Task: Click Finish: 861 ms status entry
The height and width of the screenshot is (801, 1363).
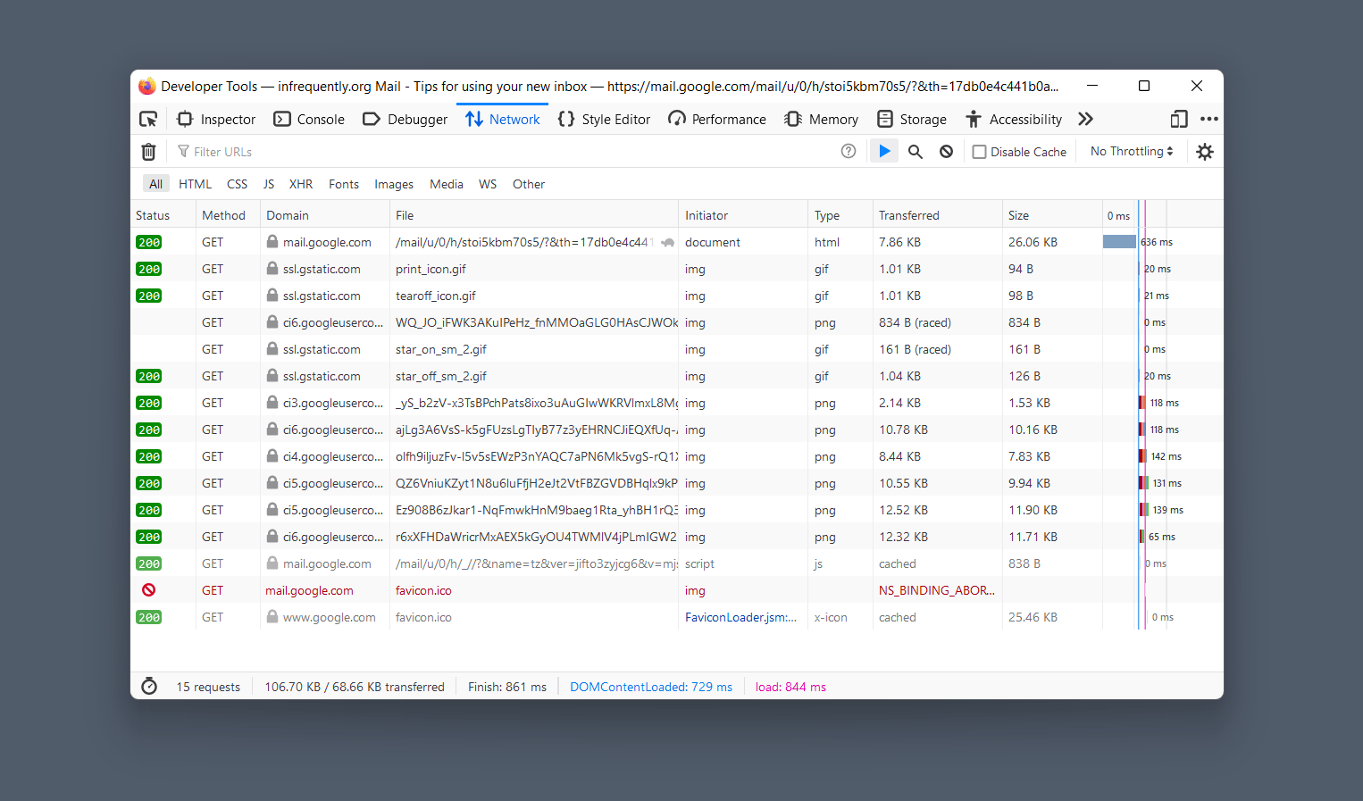Action: [x=507, y=687]
